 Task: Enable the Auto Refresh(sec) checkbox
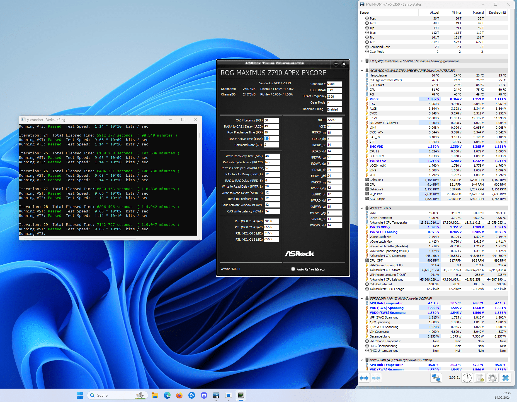click(x=293, y=269)
